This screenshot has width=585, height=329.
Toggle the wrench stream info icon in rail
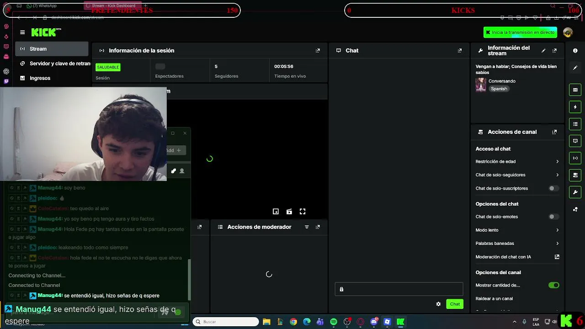coord(575,192)
